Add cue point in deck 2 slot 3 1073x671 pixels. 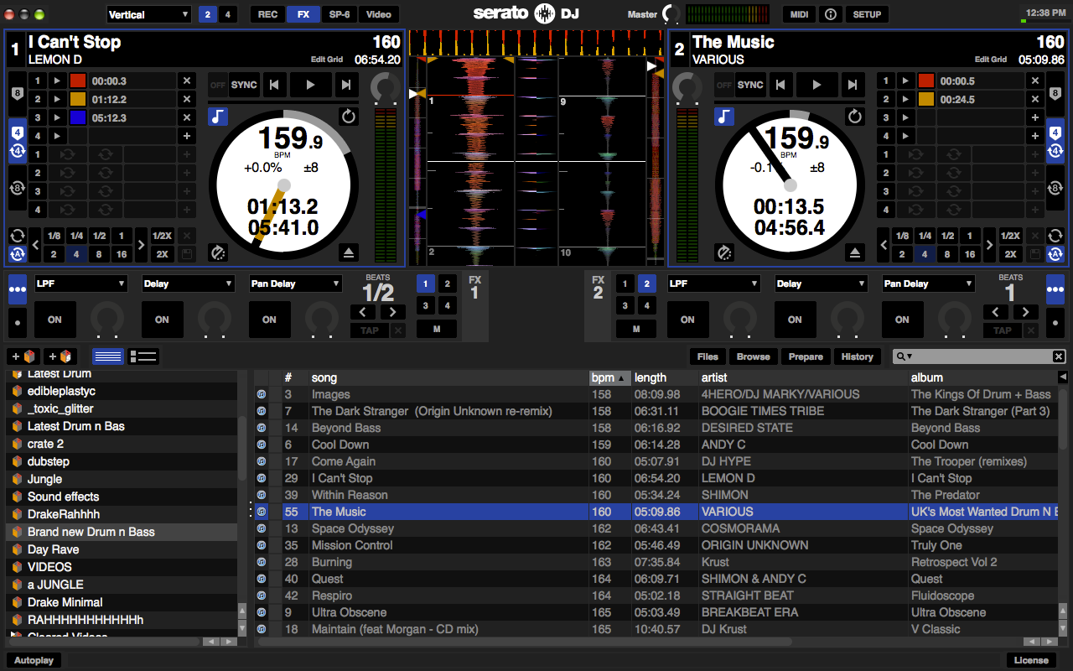pos(1035,118)
